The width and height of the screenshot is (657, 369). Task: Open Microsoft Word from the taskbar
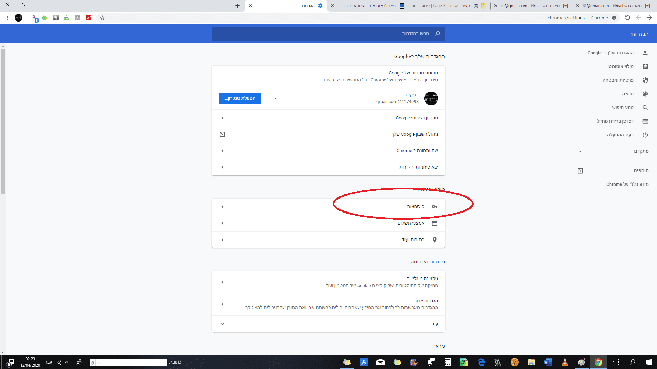[548, 362]
